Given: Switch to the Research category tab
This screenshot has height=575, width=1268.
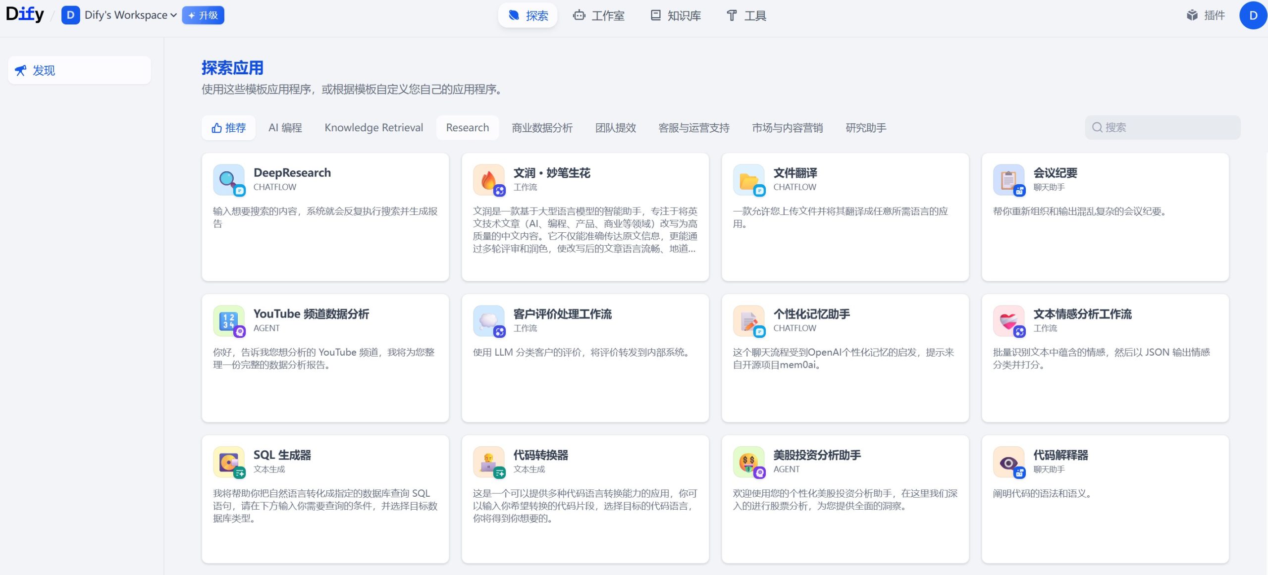Looking at the screenshot, I should (467, 127).
